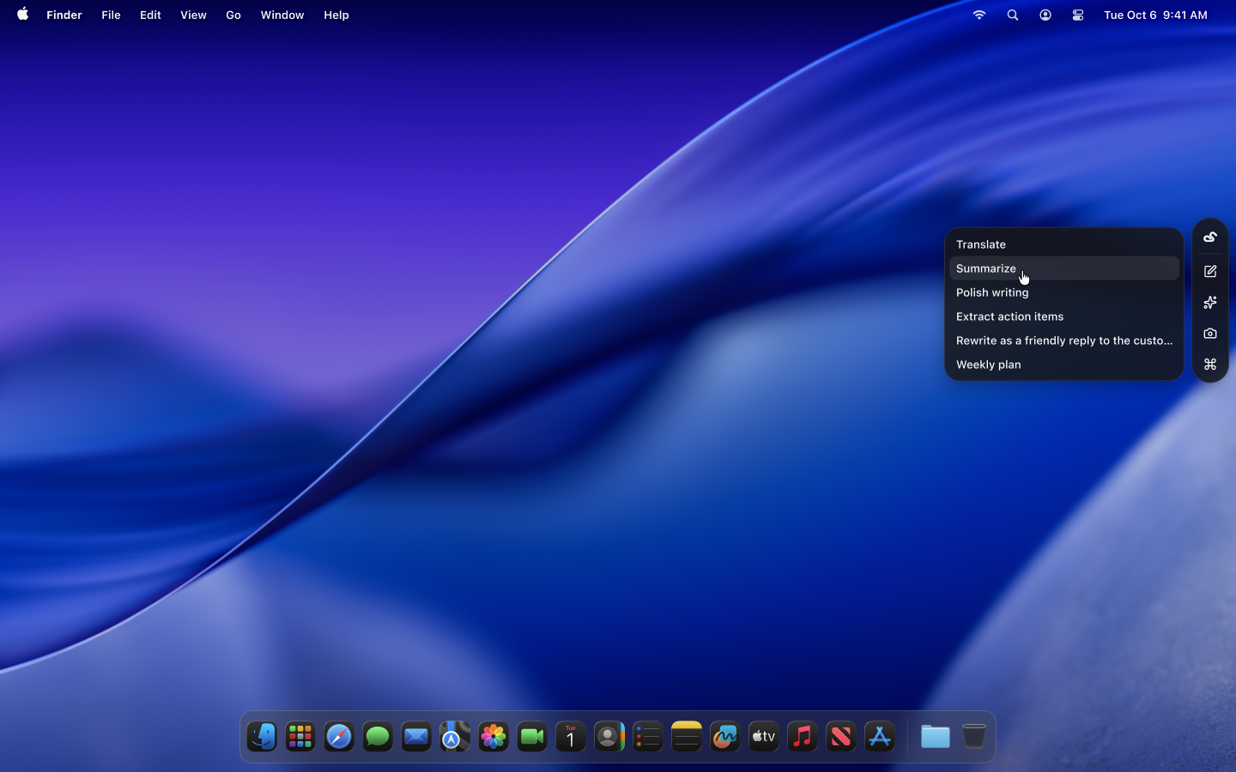The width and height of the screenshot is (1236, 772).
Task: Start FaceTime from the Dock
Action: click(x=532, y=737)
